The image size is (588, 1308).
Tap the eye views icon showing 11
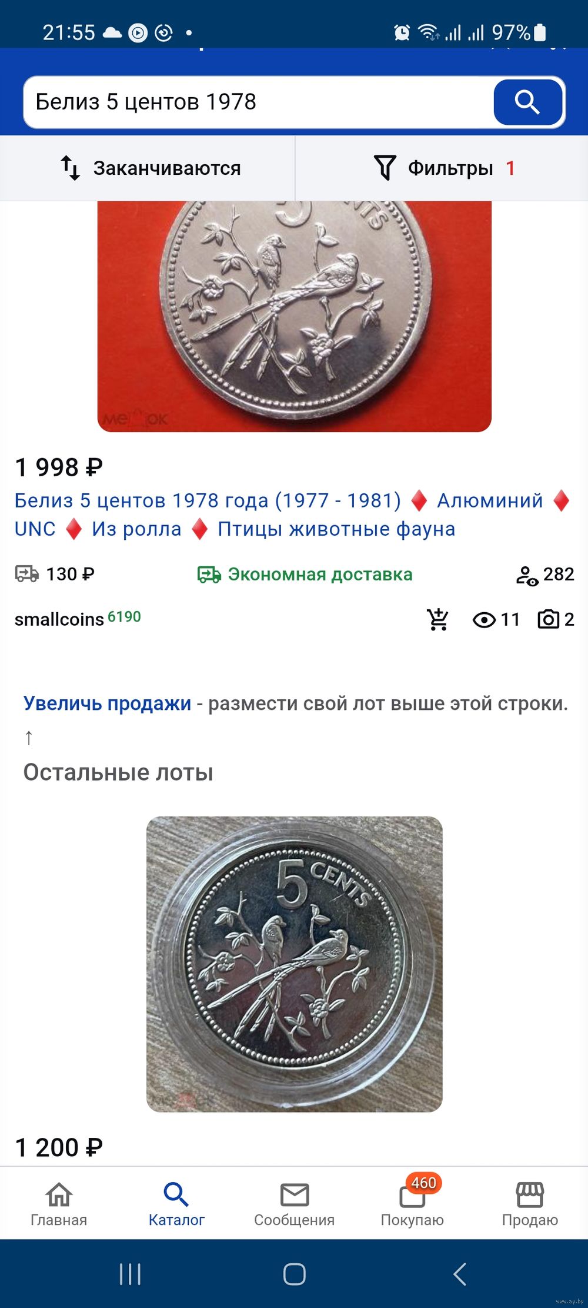(x=484, y=620)
